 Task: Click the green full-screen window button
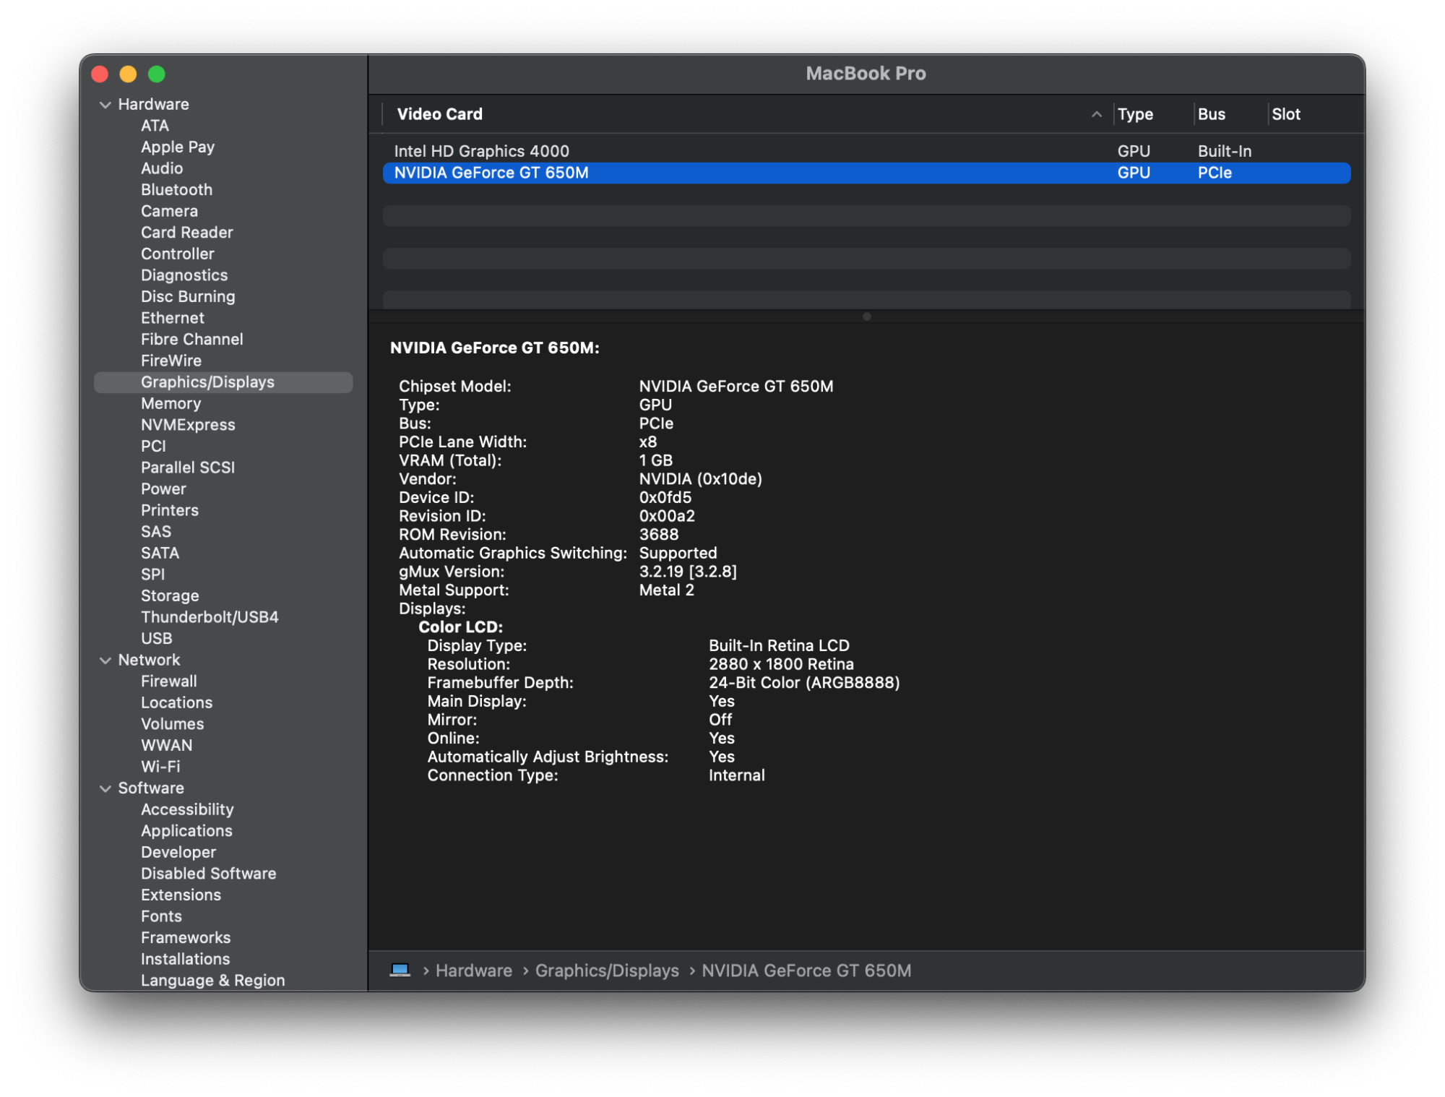[157, 74]
